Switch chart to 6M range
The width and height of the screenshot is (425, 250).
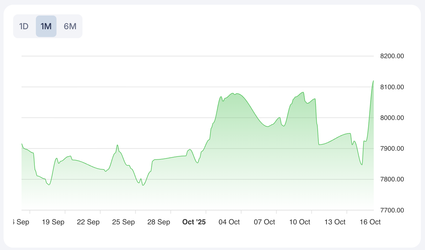click(70, 26)
